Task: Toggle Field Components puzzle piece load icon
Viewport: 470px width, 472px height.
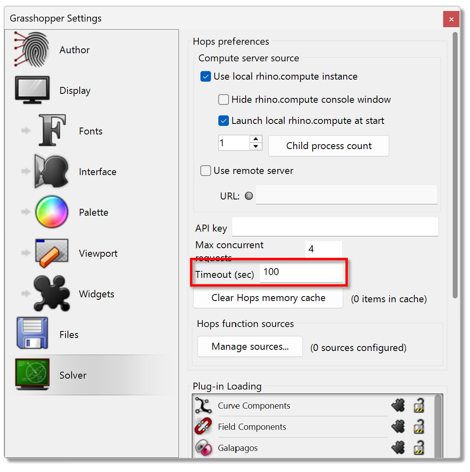Action: [x=398, y=427]
